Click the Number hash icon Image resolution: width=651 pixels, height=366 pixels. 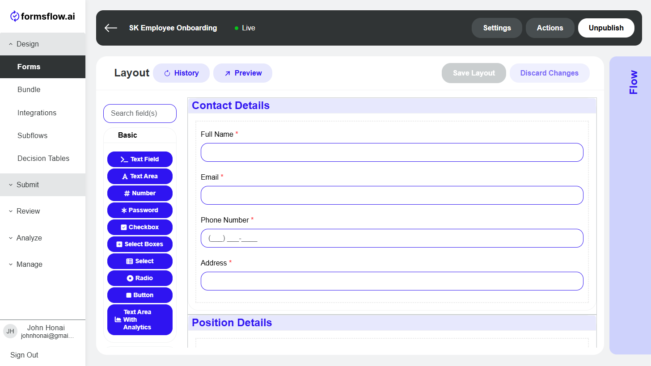tap(127, 194)
